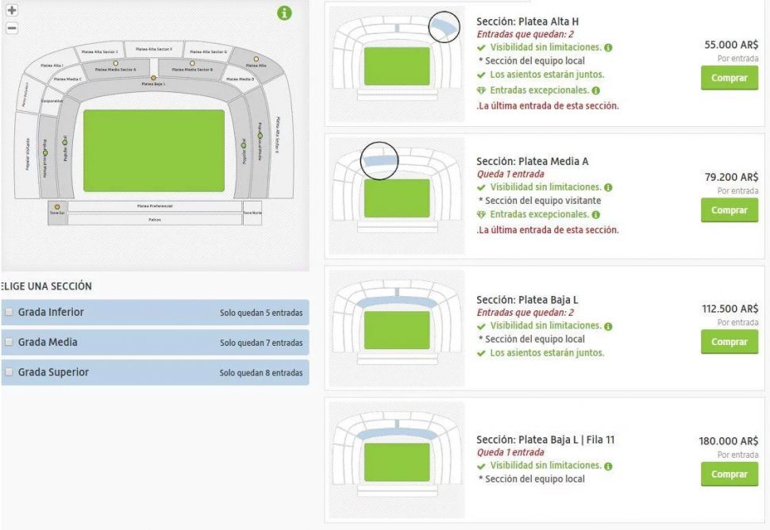Click the marker on Platea Media Sector A
Screen dimensions: 770x530
116,62
